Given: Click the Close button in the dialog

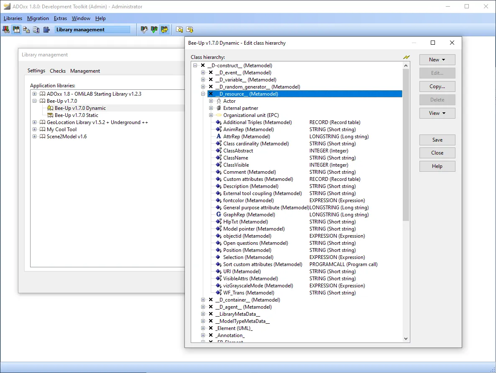Looking at the screenshot, I should tap(437, 153).
